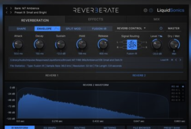
Task: Open the settings gear icon
Action: click(145, 10)
